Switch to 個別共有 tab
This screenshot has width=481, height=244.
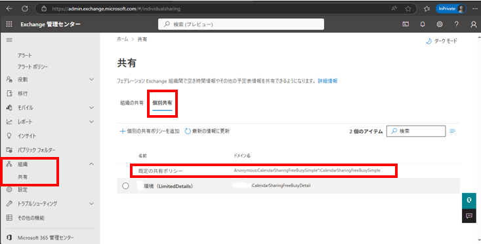[162, 103]
